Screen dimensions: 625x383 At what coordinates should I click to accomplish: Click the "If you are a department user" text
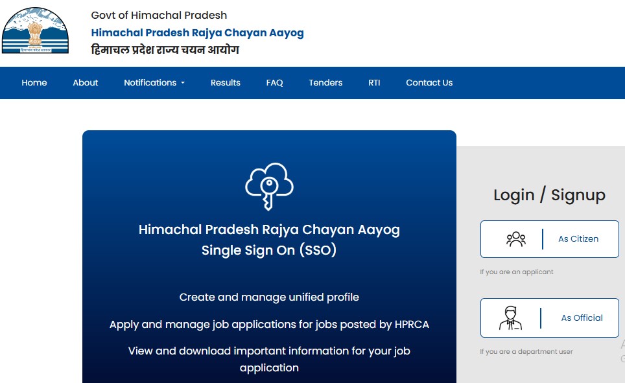point(526,351)
